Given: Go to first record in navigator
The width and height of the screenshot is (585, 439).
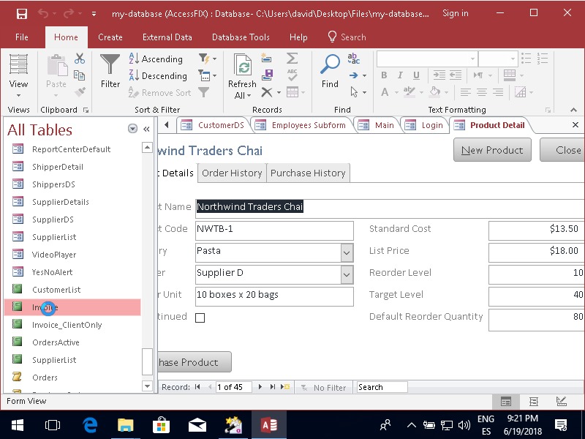Looking at the screenshot, I should click(x=197, y=387).
